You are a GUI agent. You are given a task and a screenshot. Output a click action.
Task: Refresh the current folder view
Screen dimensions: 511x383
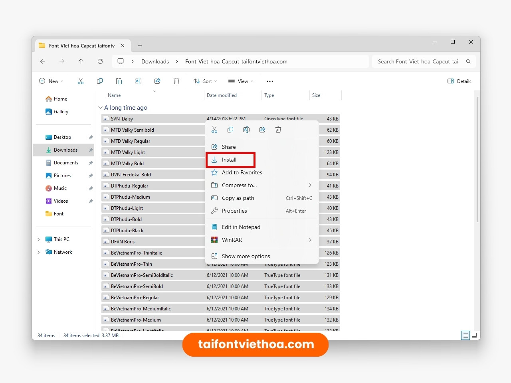tap(100, 61)
